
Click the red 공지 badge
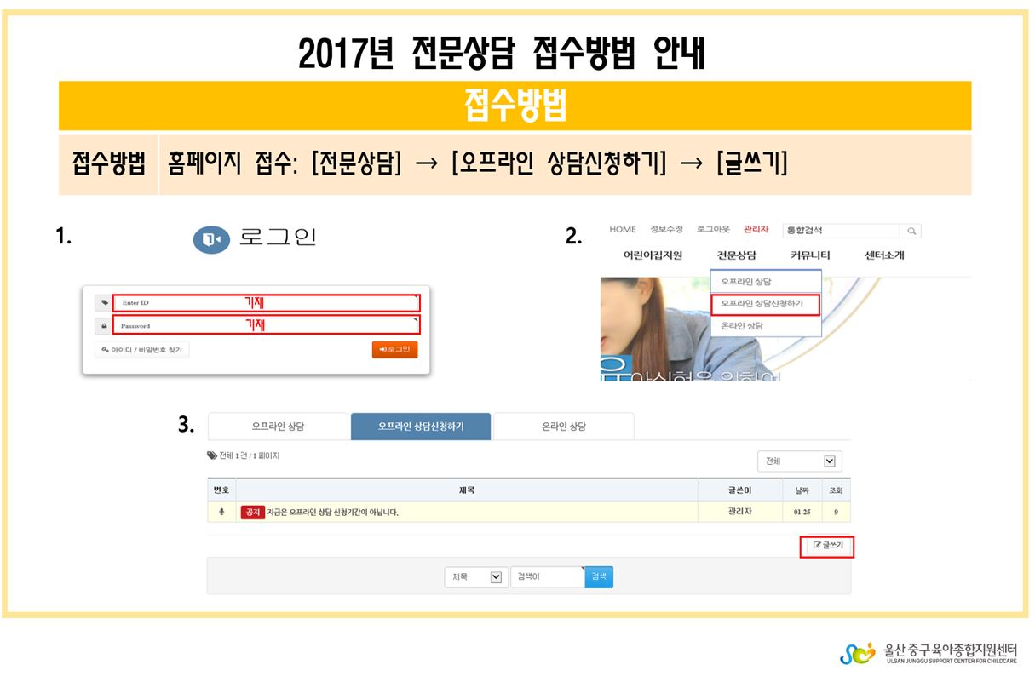click(252, 513)
